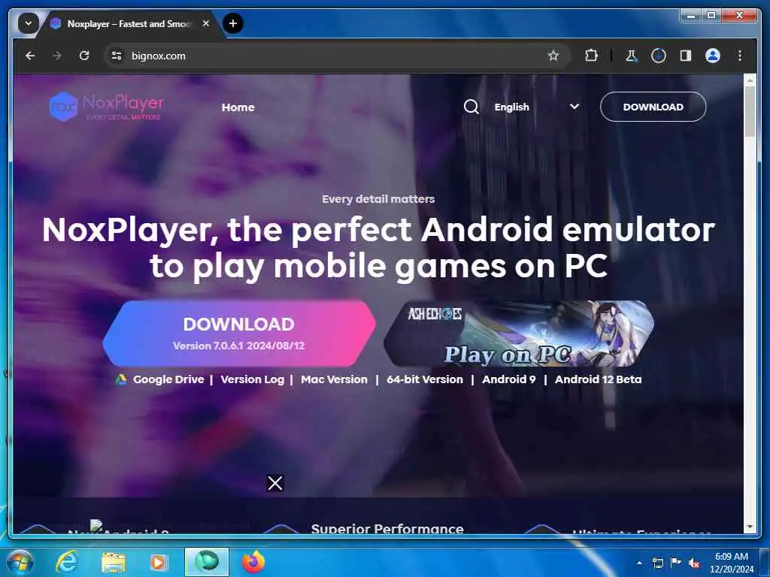Image resolution: width=770 pixels, height=577 pixels.
Task: Open a new browser tab
Action: (233, 23)
